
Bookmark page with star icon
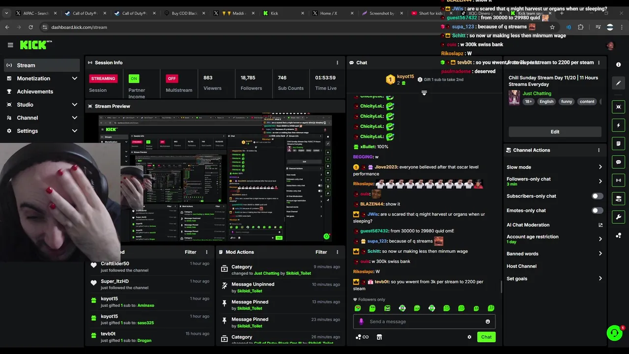[552, 27]
